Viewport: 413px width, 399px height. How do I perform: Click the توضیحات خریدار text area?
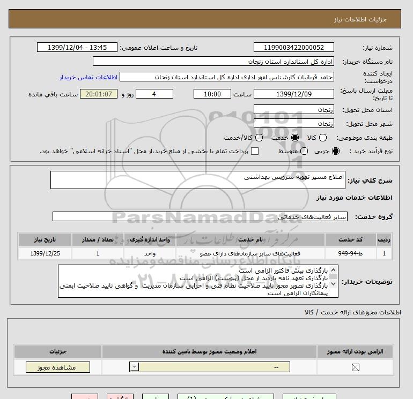tap(198, 281)
